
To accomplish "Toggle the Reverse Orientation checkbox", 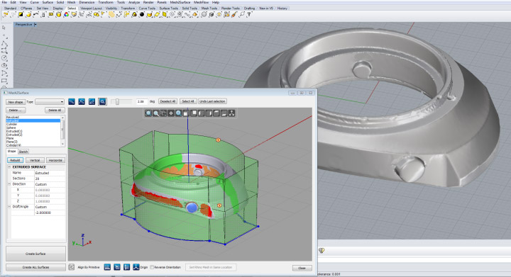I will pos(152,267).
